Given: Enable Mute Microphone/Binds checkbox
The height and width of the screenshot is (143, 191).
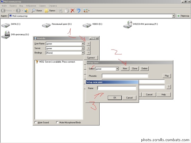Looking at the screenshot, I should tap(57, 122).
